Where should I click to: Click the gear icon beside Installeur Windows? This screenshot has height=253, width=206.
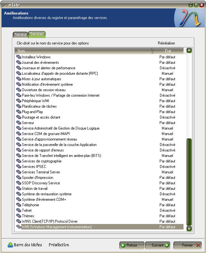click(19, 57)
